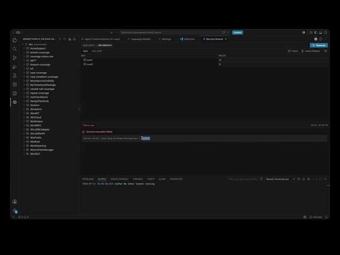Image resolution: width=340 pixels, height=255 pixels.
Task: Toggle the primary side bar layout icon
Action: pyautogui.click(x=316, y=32)
